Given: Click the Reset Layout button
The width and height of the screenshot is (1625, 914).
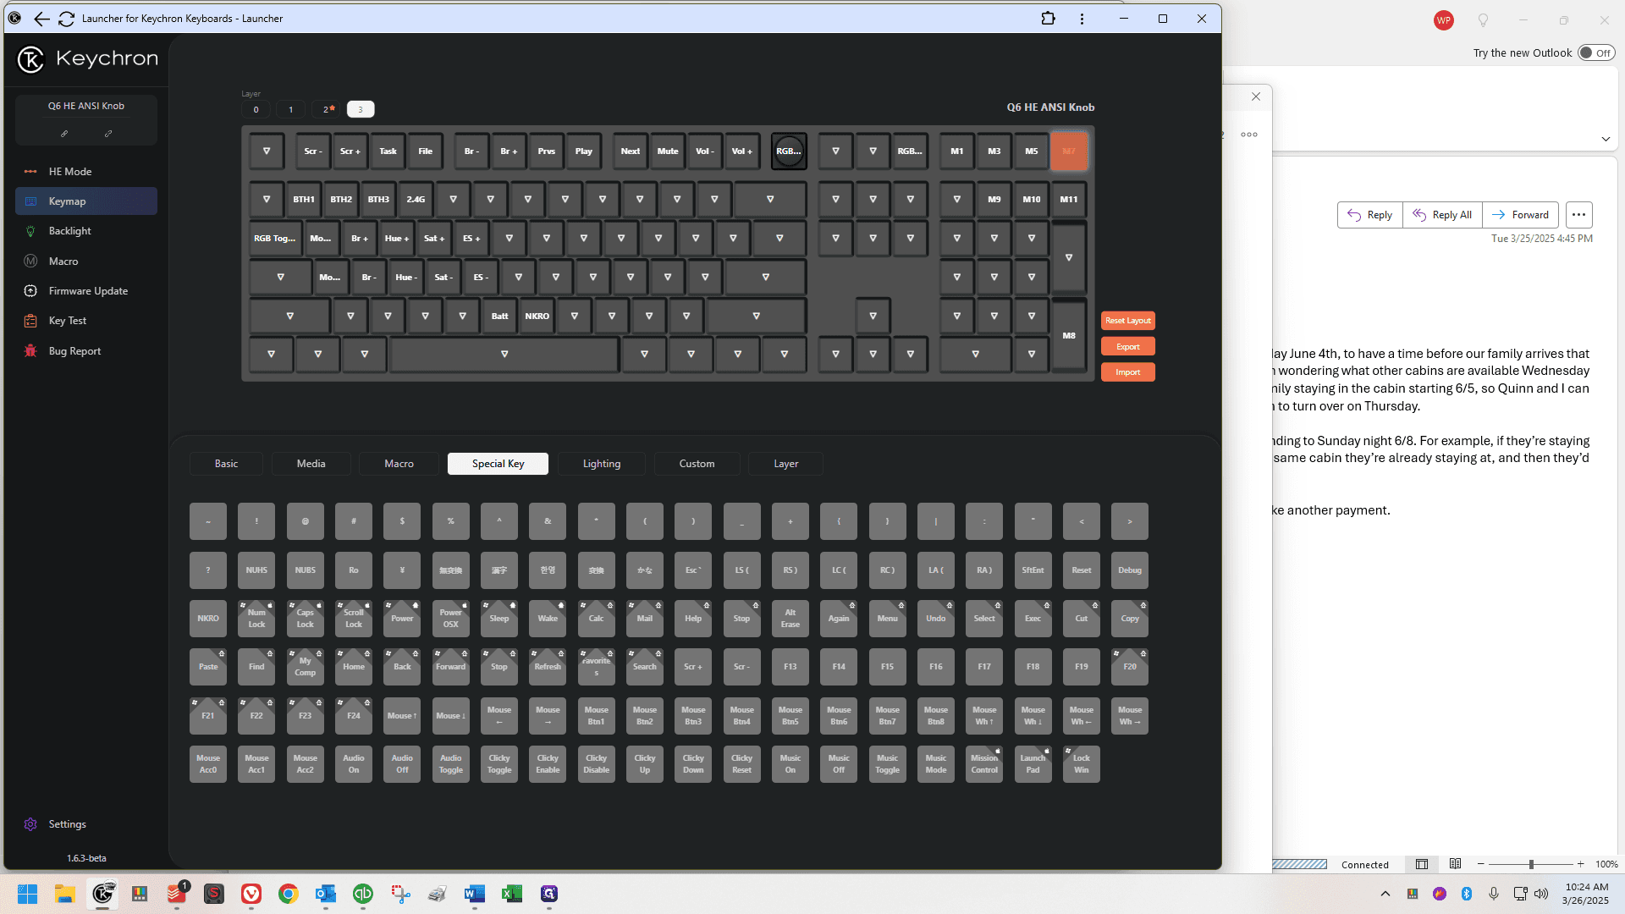Looking at the screenshot, I should tap(1127, 321).
